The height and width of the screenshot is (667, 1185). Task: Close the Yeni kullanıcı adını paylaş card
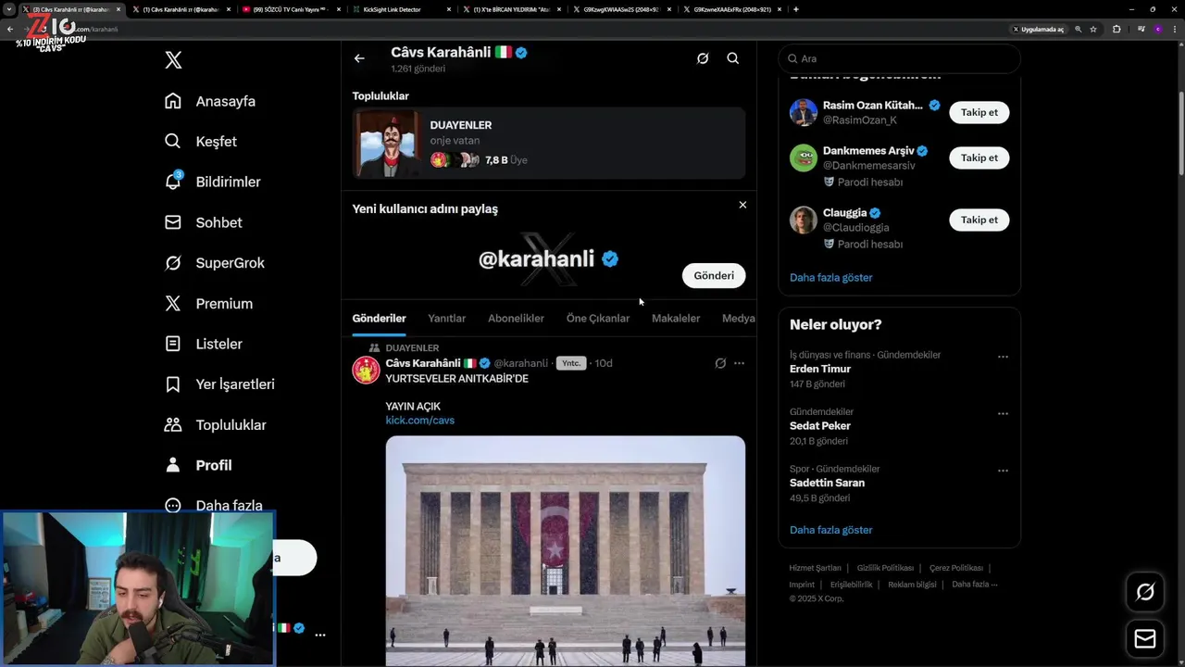pos(742,205)
